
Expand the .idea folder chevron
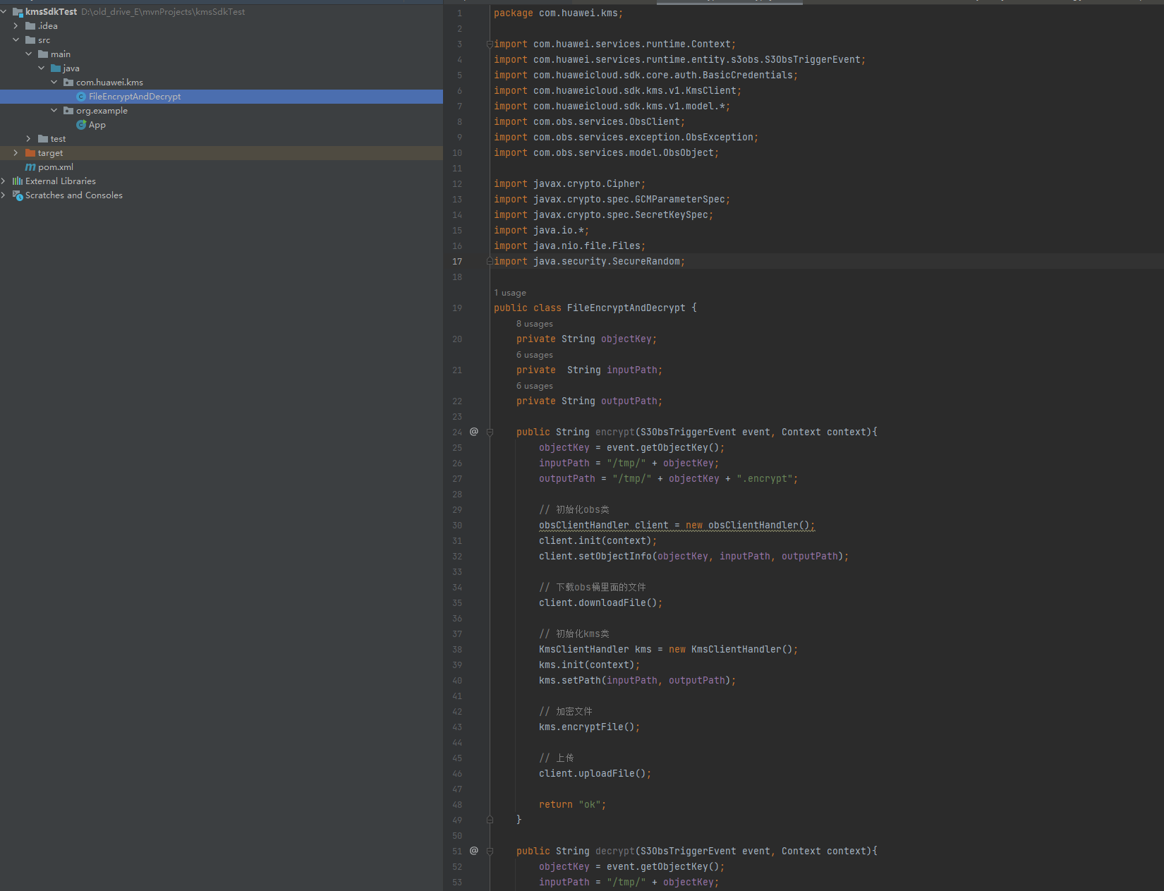coord(16,26)
